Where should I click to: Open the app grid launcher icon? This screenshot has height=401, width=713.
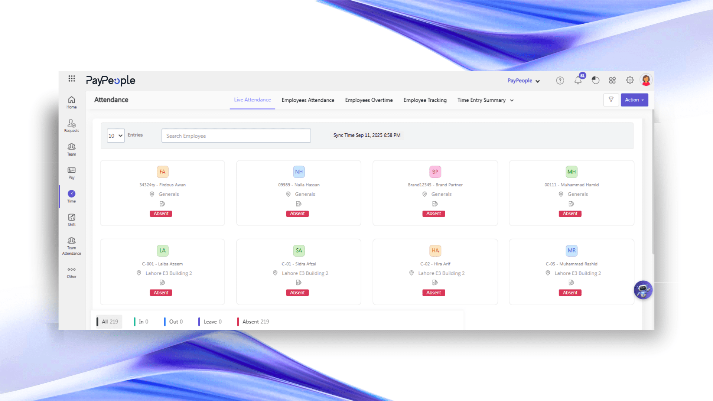click(x=72, y=79)
